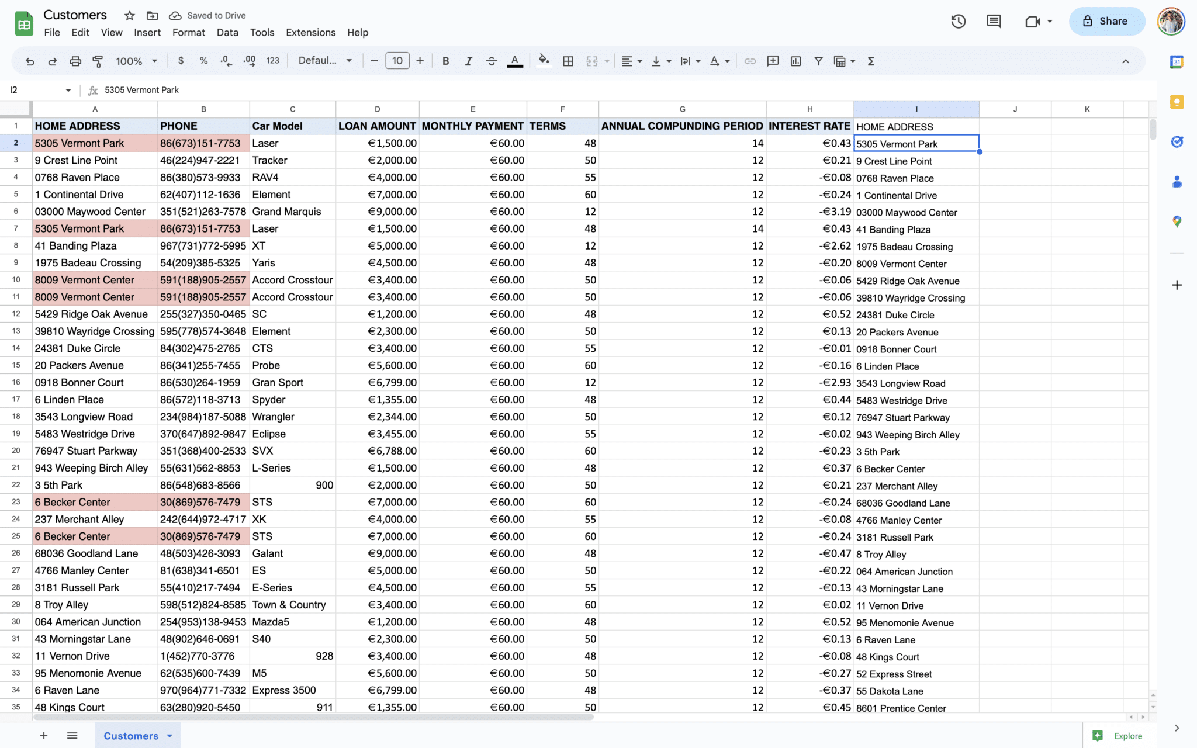Star the Customers document
Image resolution: width=1197 pixels, height=748 pixels.
(130, 16)
